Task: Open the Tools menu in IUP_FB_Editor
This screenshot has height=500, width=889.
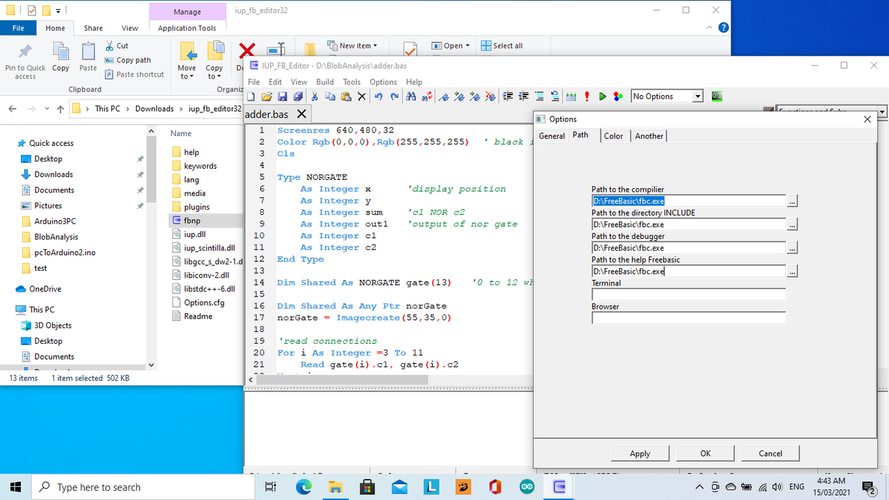Action: pyautogui.click(x=351, y=82)
